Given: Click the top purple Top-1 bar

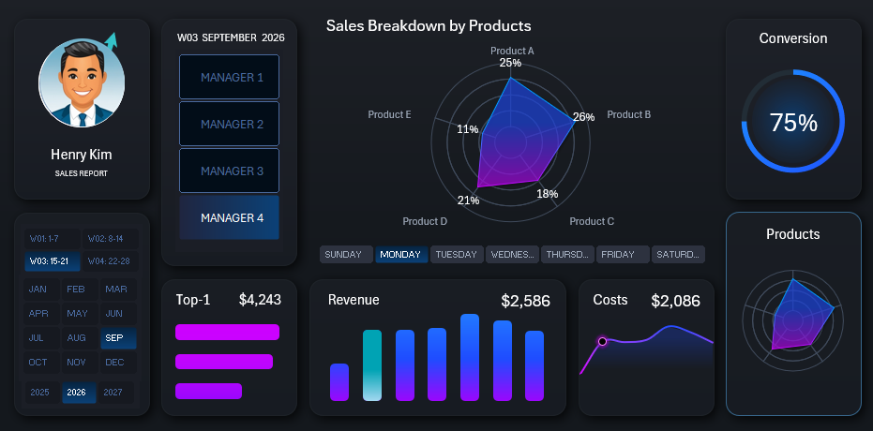Looking at the screenshot, I should pyautogui.click(x=227, y=332).
